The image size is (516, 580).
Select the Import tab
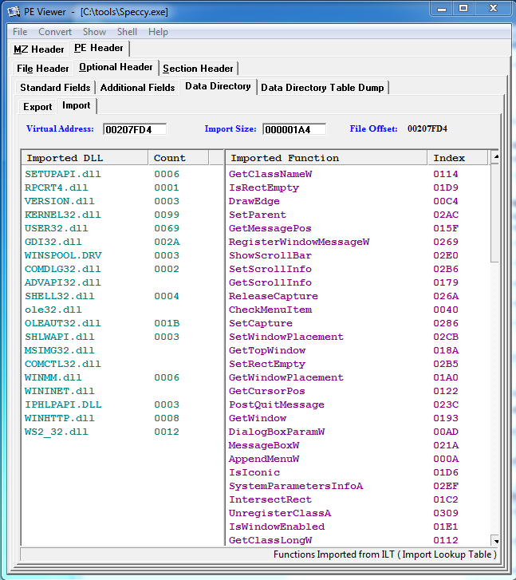pos(77,106)
